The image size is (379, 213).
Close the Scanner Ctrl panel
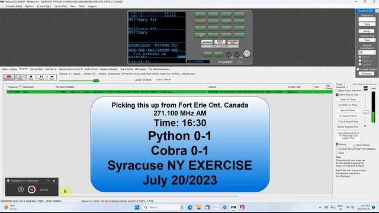click(x=377, y=11)
